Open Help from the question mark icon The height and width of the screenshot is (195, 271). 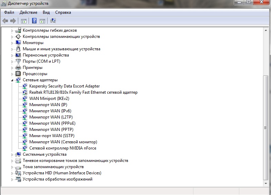(34, 21)
